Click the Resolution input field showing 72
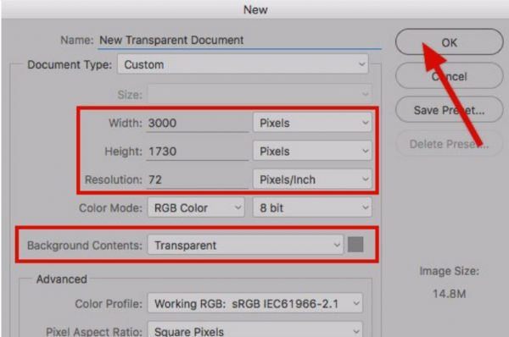 tap(197, 180)
